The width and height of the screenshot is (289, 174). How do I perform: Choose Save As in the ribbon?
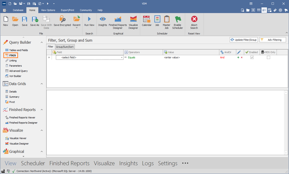click(35, 21)
